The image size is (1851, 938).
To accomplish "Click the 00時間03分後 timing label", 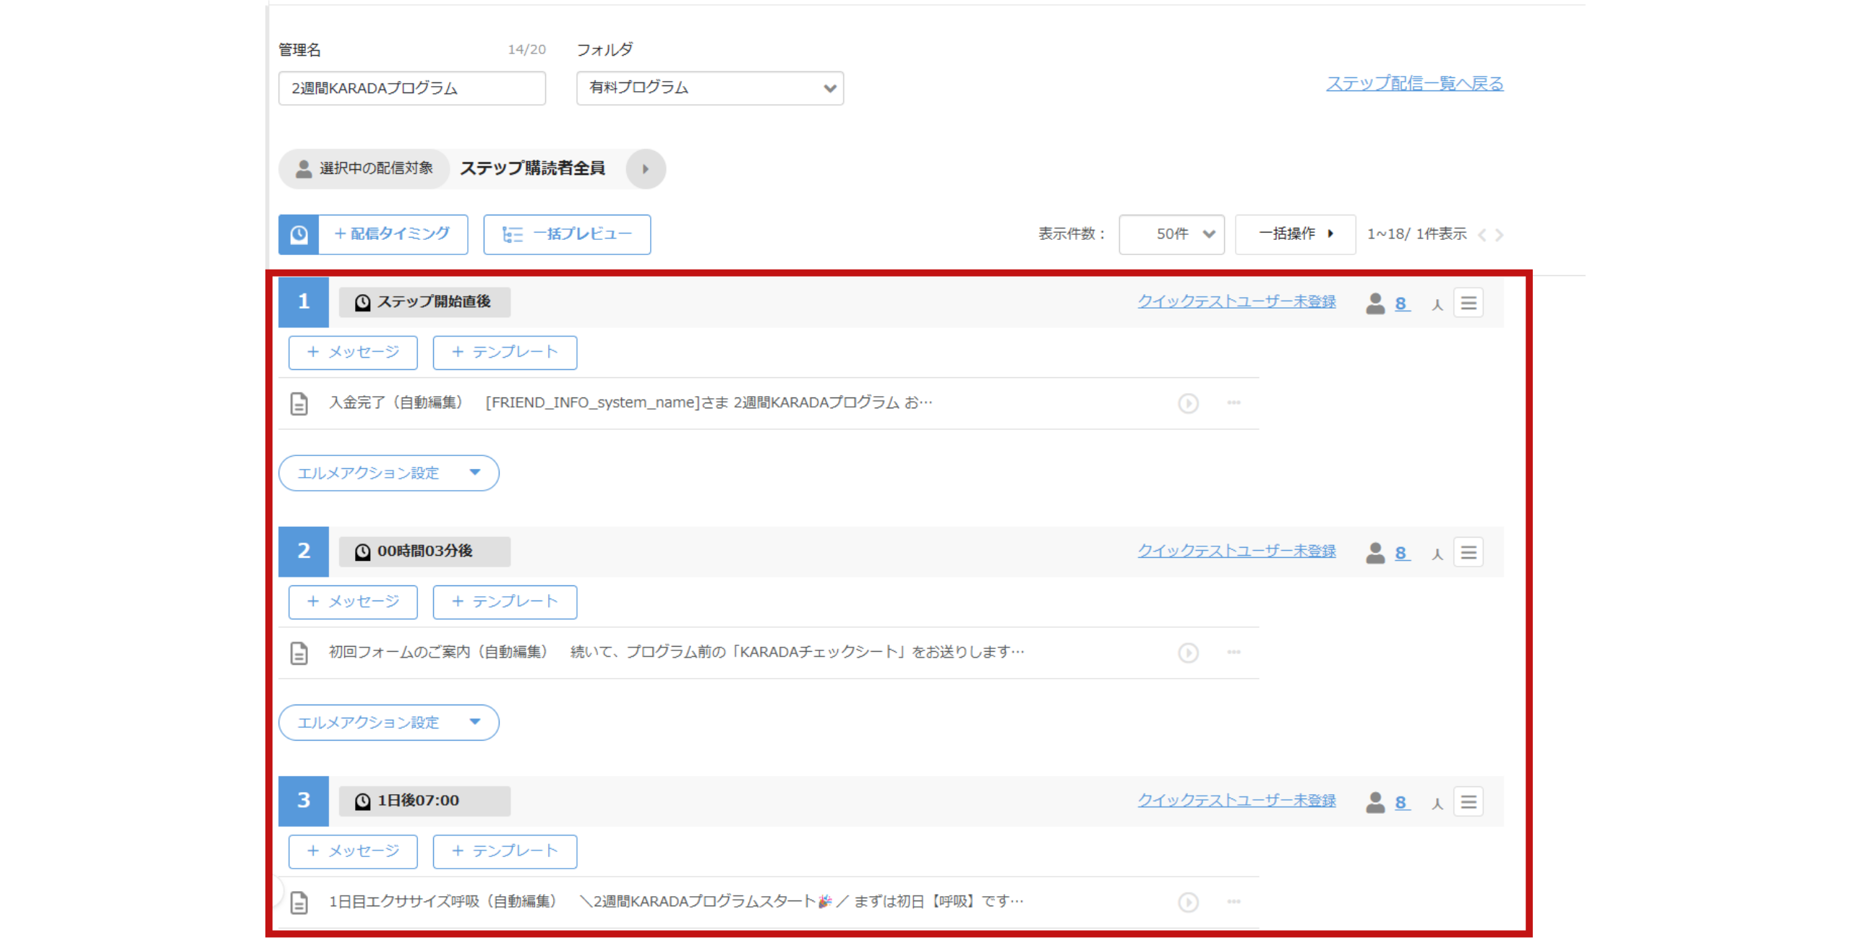I will (x=424, y=551).
